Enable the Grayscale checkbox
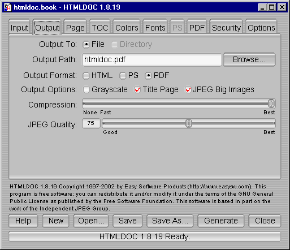This screenshot has height=250, width=290. (86, 89)
